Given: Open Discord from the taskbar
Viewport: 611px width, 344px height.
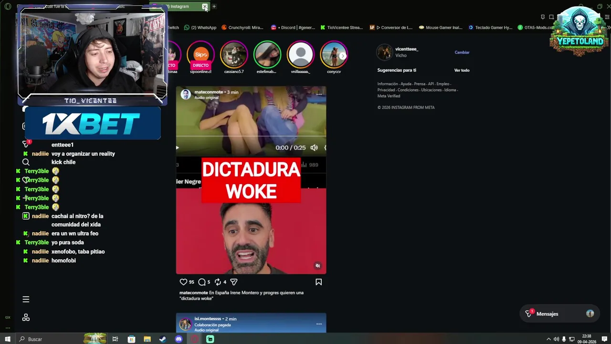Looking at the screenshot, I should click(179, 339).
